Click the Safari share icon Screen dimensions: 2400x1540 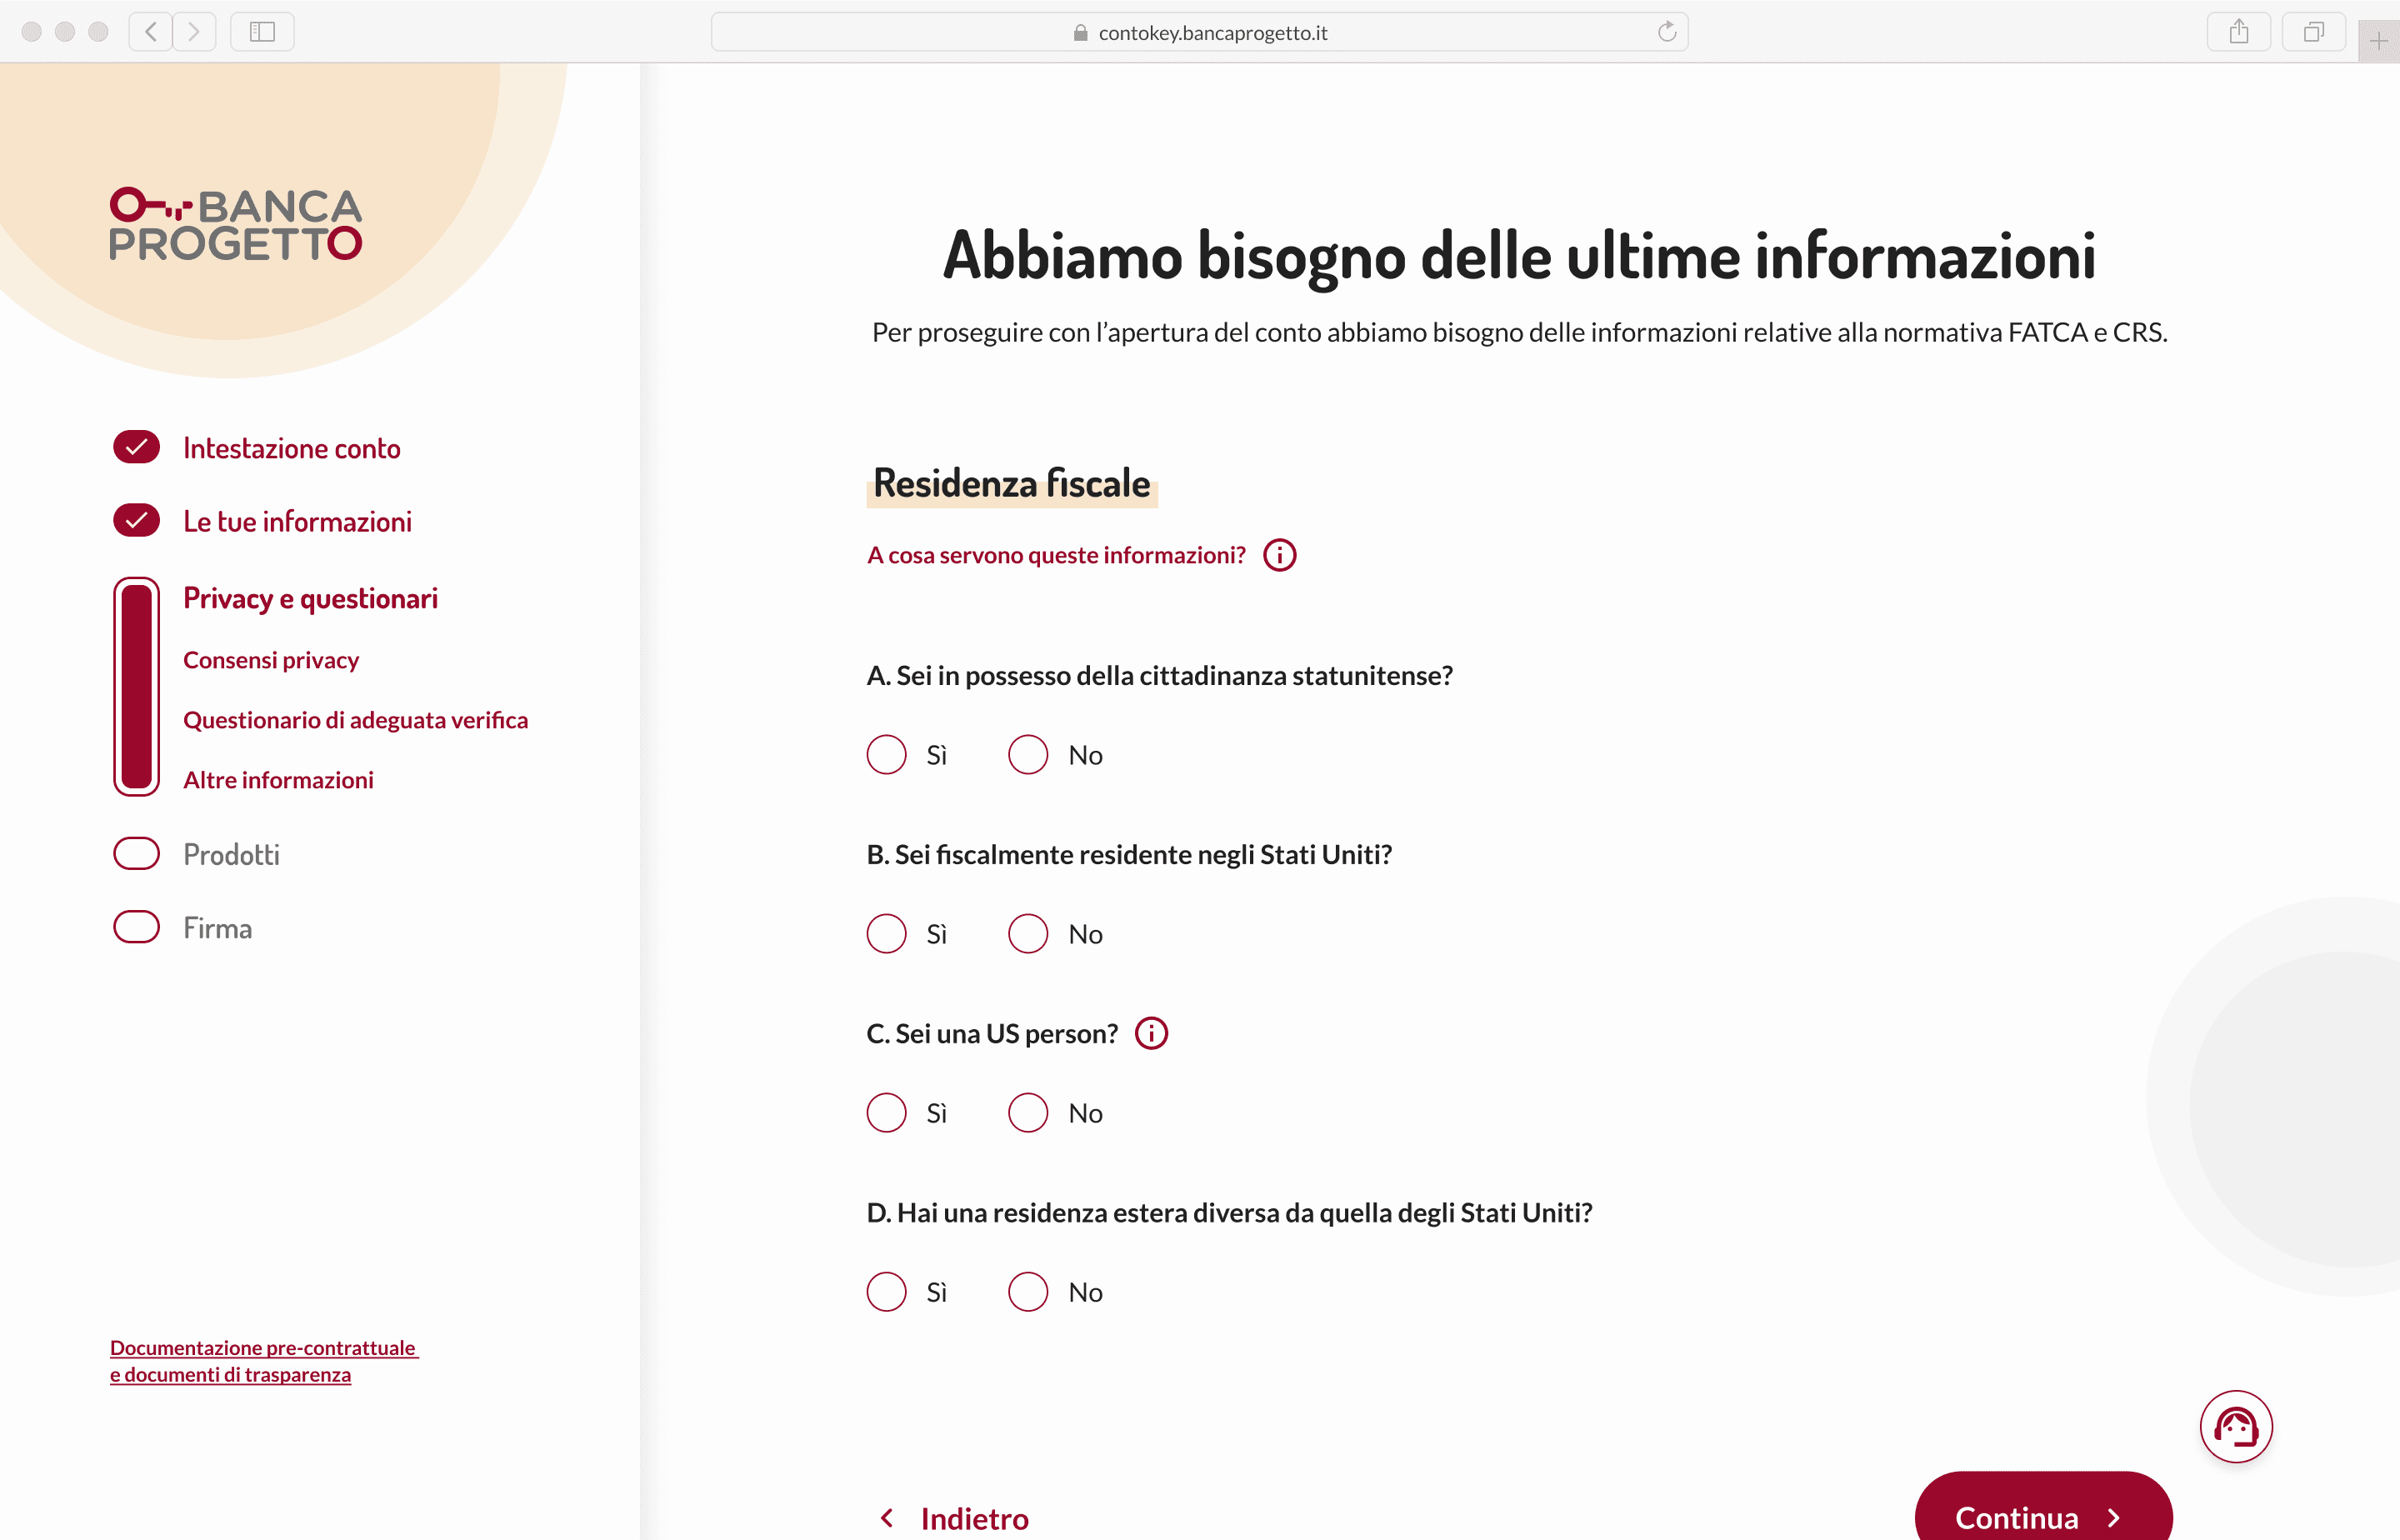(x=2238, y=32)
